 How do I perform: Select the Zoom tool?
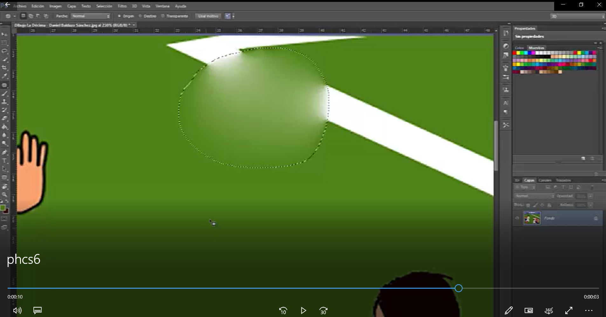[5, 195]
